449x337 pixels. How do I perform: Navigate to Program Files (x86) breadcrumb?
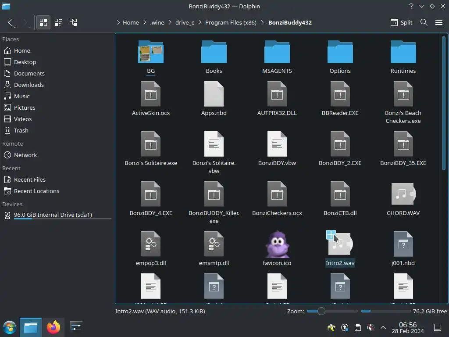[231, 23]
